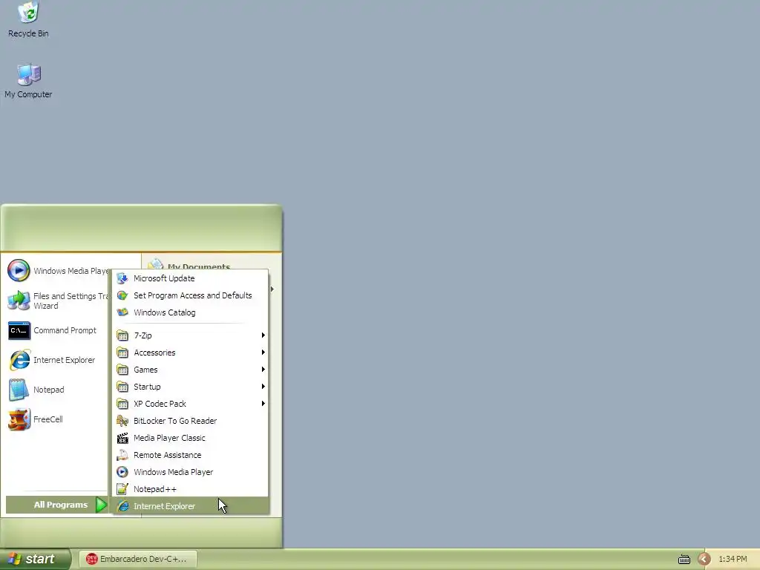This screenshot has width=760, height=570.
Task: Select Notepad++ from All Programs
Action: coord(191,489)
